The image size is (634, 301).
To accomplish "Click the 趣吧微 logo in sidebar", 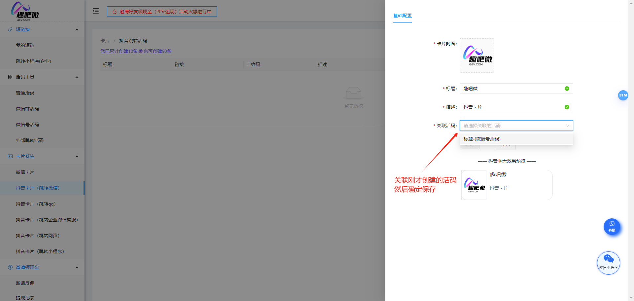I will click(25, 11).
